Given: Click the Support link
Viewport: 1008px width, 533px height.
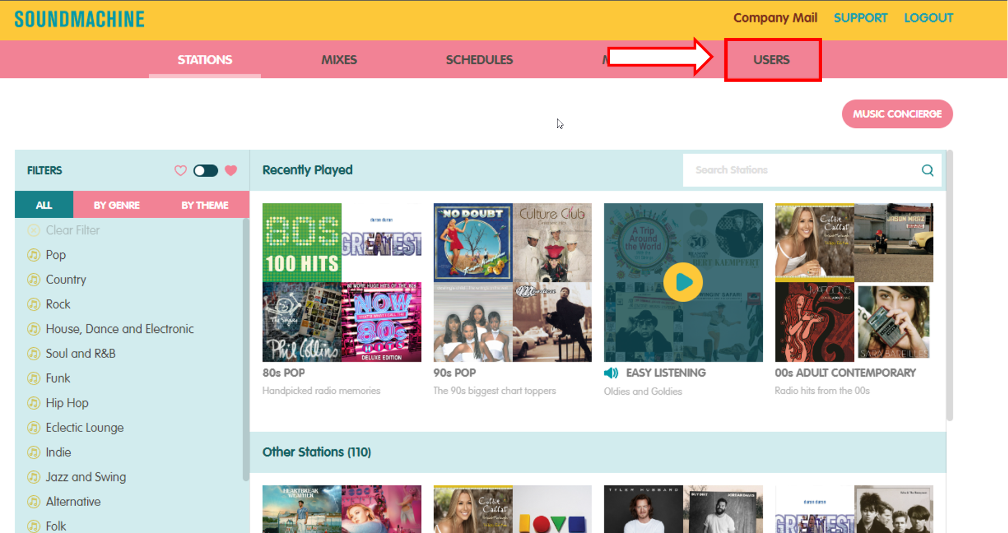Looking at the screenshot, I should 860,18.
